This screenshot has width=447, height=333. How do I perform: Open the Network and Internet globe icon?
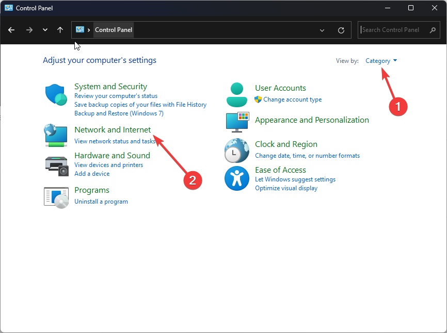tap(56, 135)
